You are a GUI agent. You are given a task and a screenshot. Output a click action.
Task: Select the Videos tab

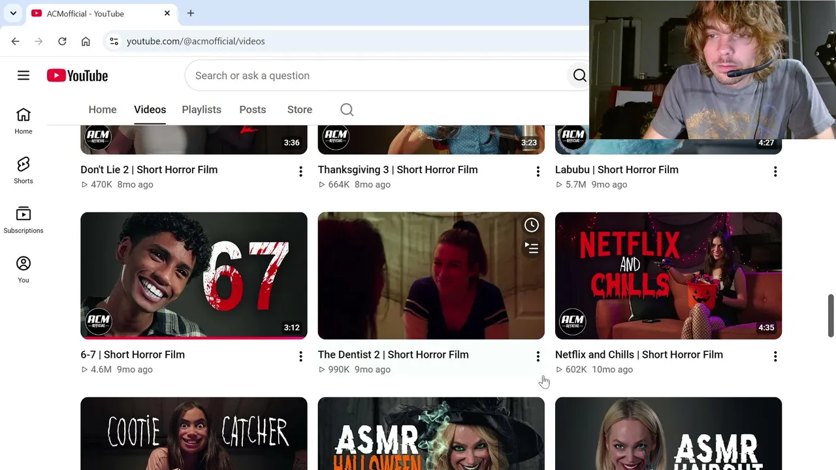150,110
